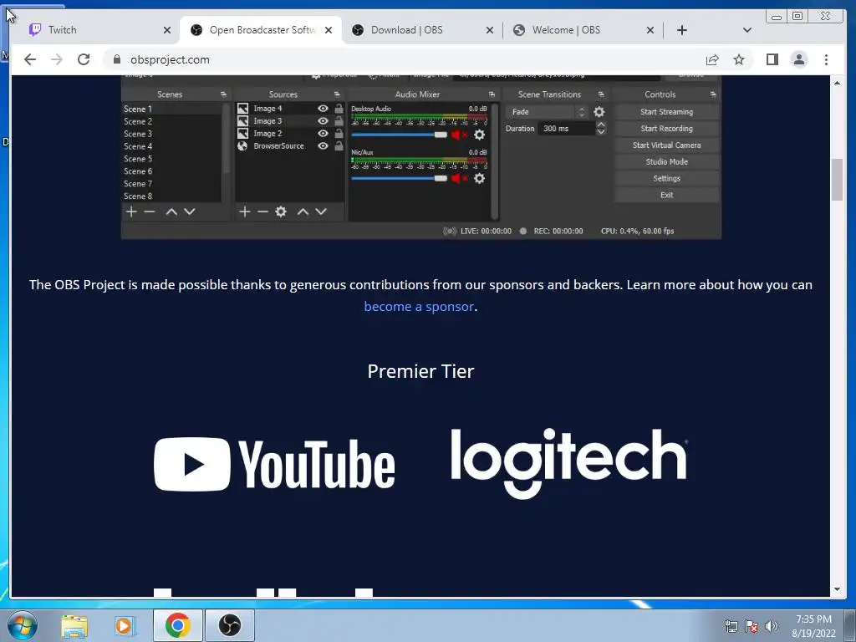
Task: Click the Desktop Audio volume slider
Action: tap(399, 135)
